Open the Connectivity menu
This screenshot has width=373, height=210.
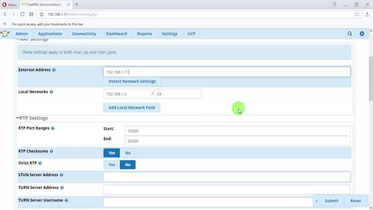(84, 34)
